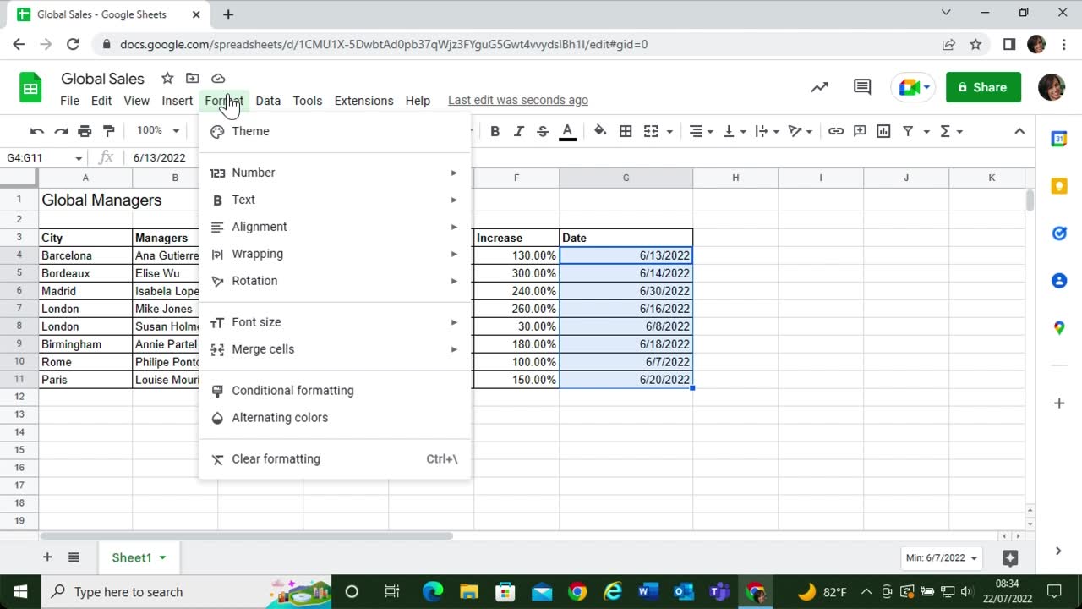Image resolution: width=1082 pixels, height=609 pixels.
Task: Choose Clear formatting menu entry
Action: (x=276, y=459)
